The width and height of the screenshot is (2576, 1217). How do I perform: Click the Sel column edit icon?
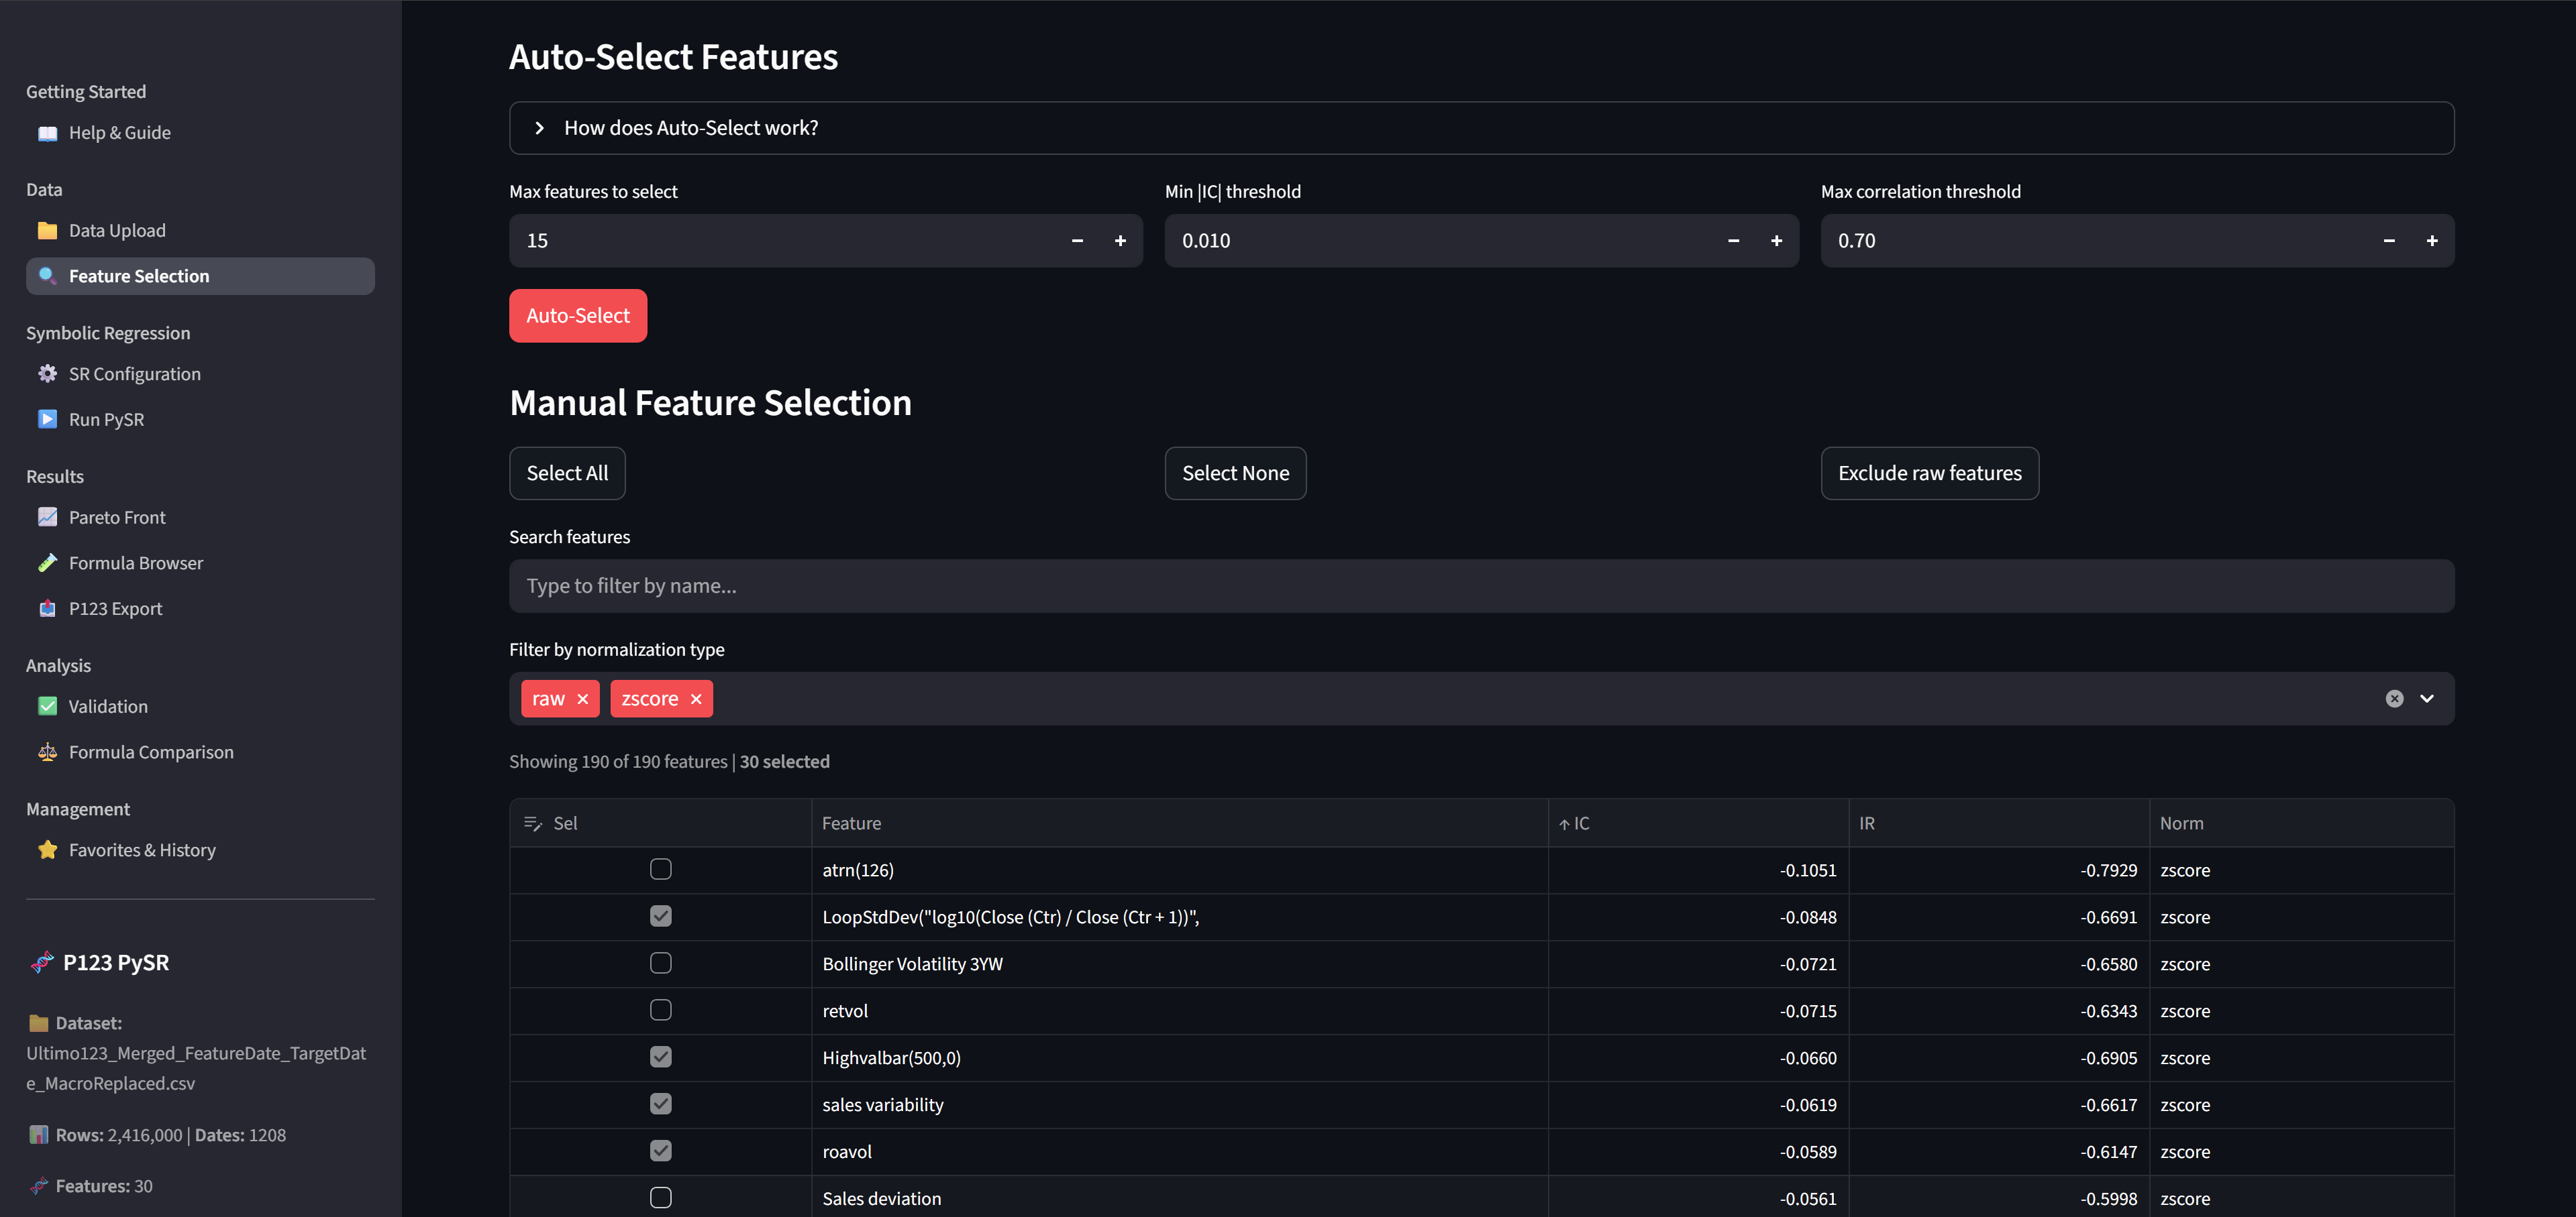pyautogui.click(x=532, y=823)
